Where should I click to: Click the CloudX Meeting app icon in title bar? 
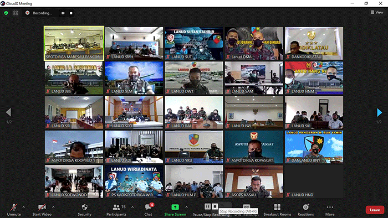3,3
